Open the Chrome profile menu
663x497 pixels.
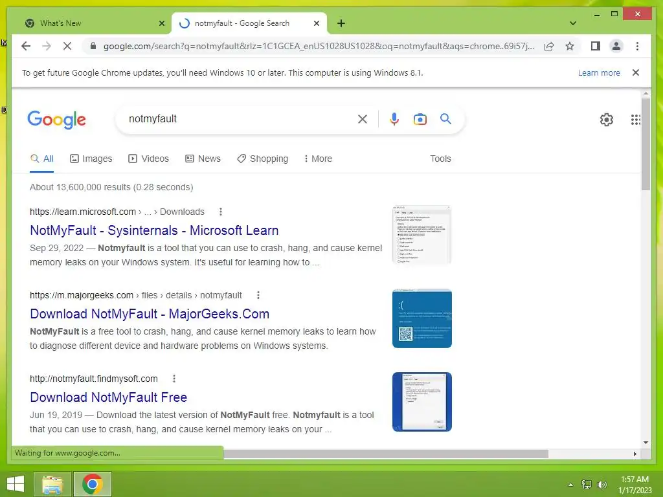pos(616,46)
